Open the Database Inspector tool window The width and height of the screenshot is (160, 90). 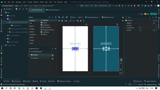pyautogui.click(x=64, y=81)
